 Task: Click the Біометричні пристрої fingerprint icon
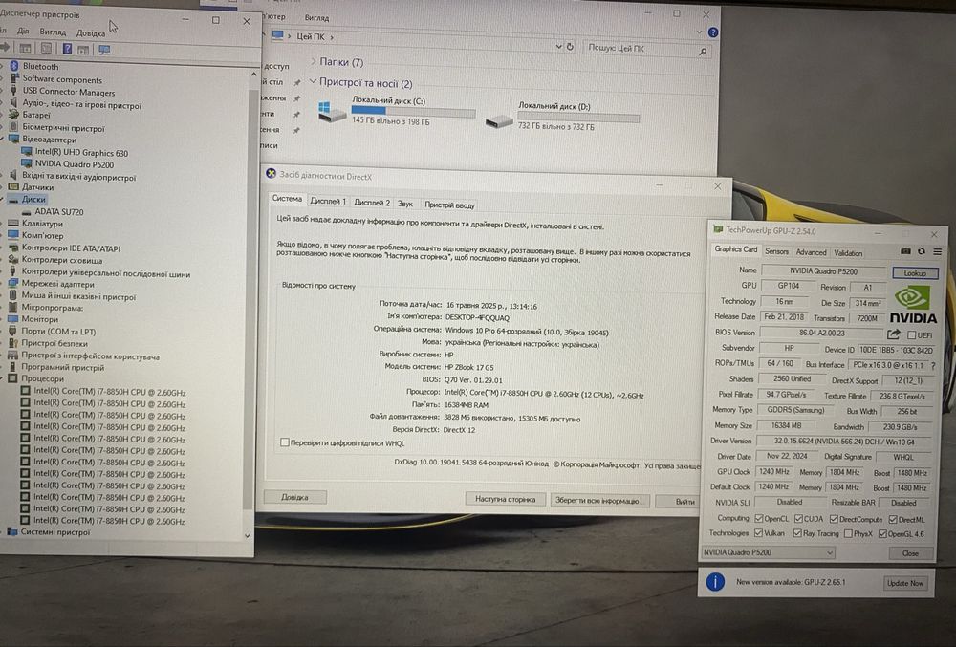(x=14, y=128)
